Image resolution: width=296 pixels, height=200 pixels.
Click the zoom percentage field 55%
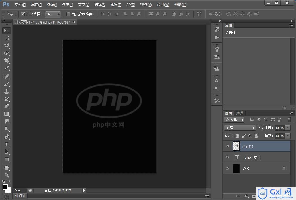click(x=17, y=190)
